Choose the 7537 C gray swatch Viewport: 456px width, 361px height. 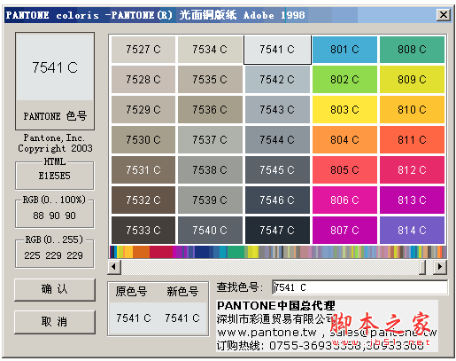tap(210, 140)
